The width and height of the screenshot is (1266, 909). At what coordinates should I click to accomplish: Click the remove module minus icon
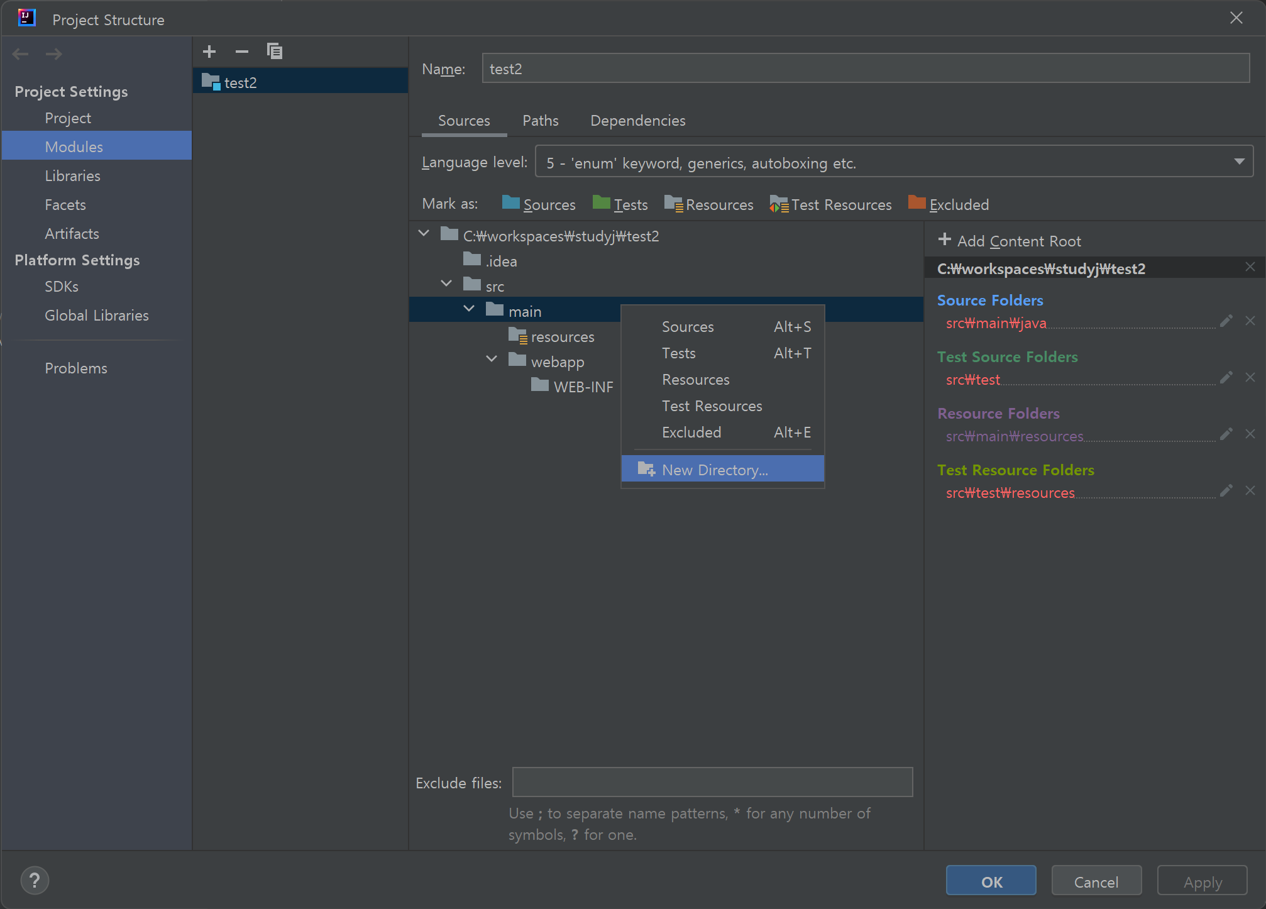pyautogui.click(x=242, y=52)
